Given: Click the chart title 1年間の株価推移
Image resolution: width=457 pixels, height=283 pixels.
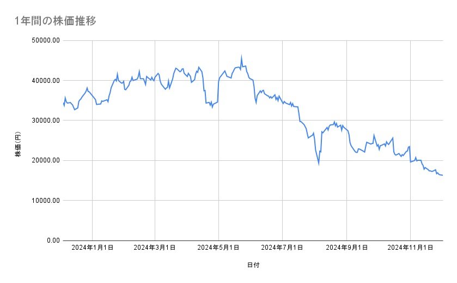Looking at the screenshot, I should [56, 21].
